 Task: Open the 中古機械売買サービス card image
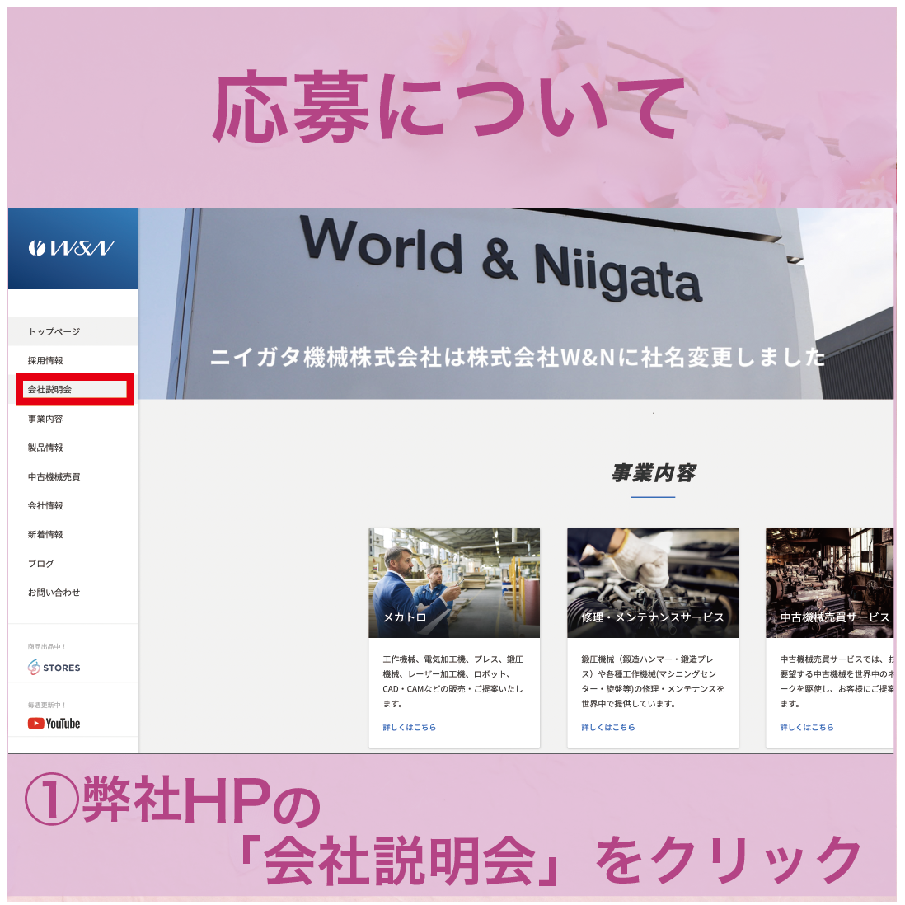[829, 583]
